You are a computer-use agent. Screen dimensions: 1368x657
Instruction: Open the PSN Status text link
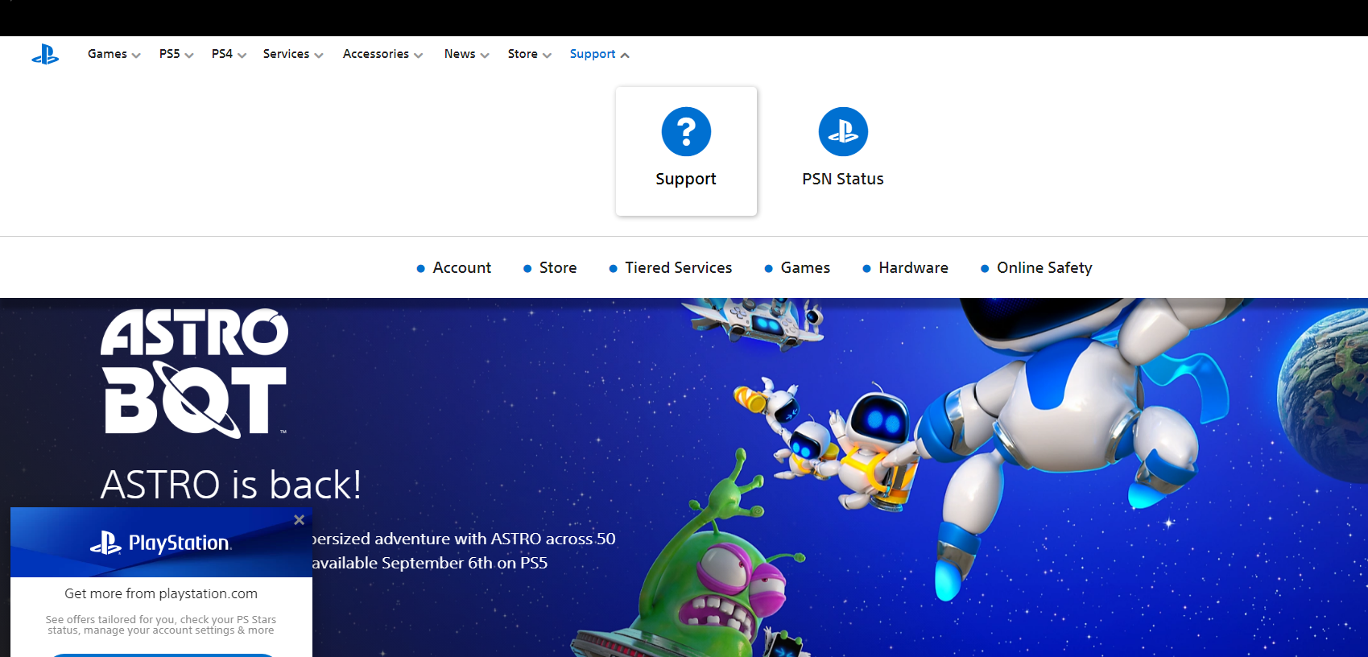point(843,179)
